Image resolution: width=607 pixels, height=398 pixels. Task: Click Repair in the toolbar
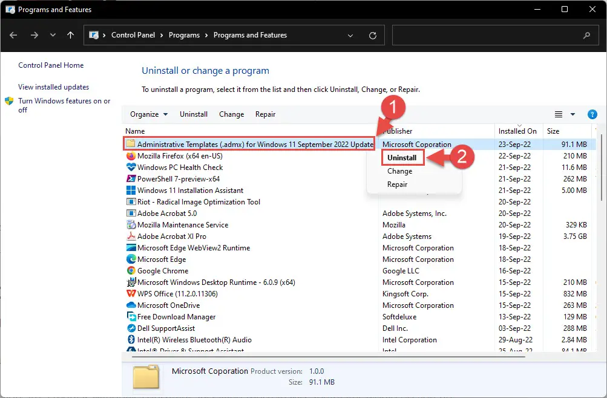tap(265, 114)
